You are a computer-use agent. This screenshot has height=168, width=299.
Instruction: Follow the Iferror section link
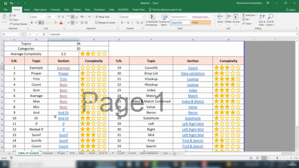[x=193, y=112]
